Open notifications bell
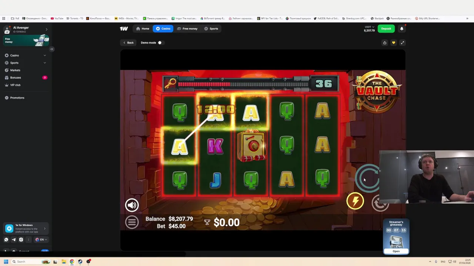The width and height of the screenshot is (474, 266). [x=402, y=28]
